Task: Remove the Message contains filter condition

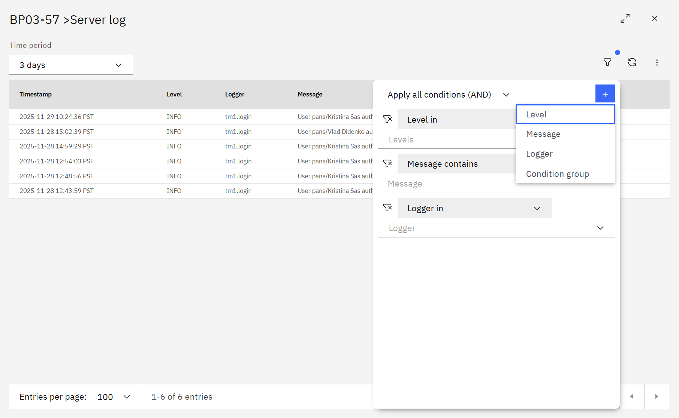Action: (x=387, y=163)
